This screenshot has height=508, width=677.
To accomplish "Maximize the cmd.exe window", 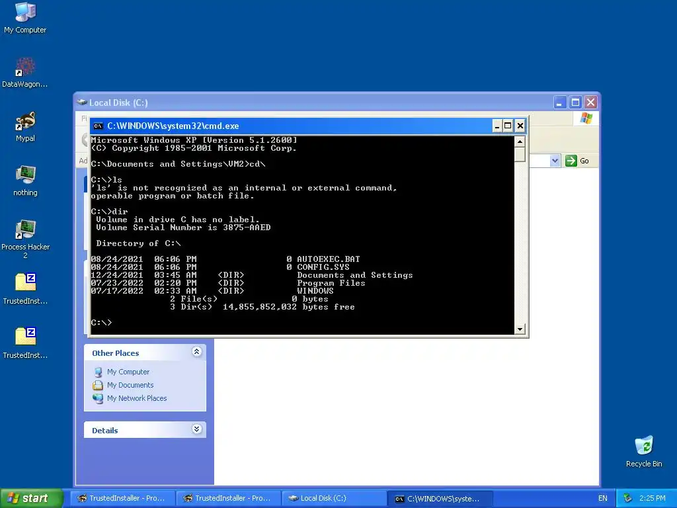I will pos(508,126).
